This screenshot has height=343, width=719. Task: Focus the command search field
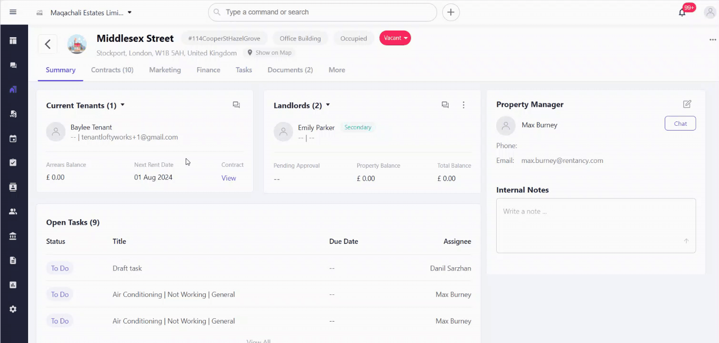pos(322,12)
